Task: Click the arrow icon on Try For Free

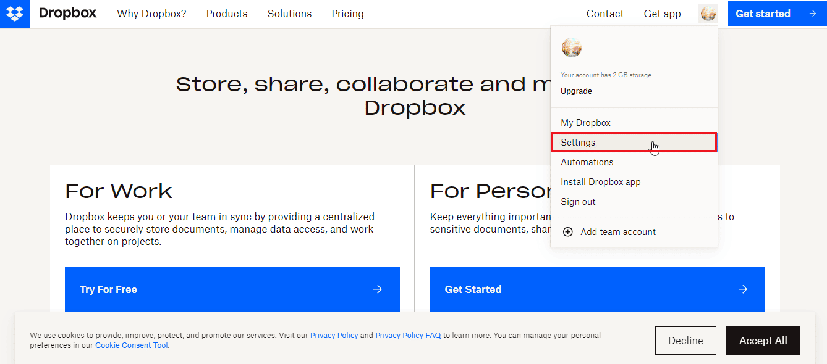Action: click(x=377, y=289)
